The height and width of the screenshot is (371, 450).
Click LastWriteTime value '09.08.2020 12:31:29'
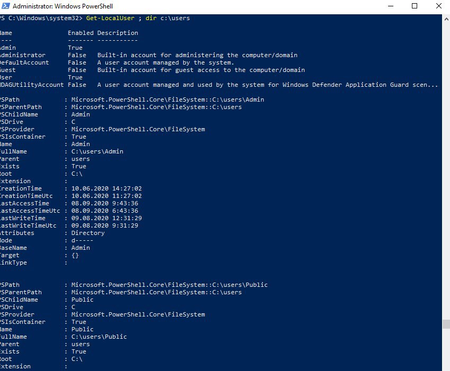pyautogui.click(x=106, y=219)
